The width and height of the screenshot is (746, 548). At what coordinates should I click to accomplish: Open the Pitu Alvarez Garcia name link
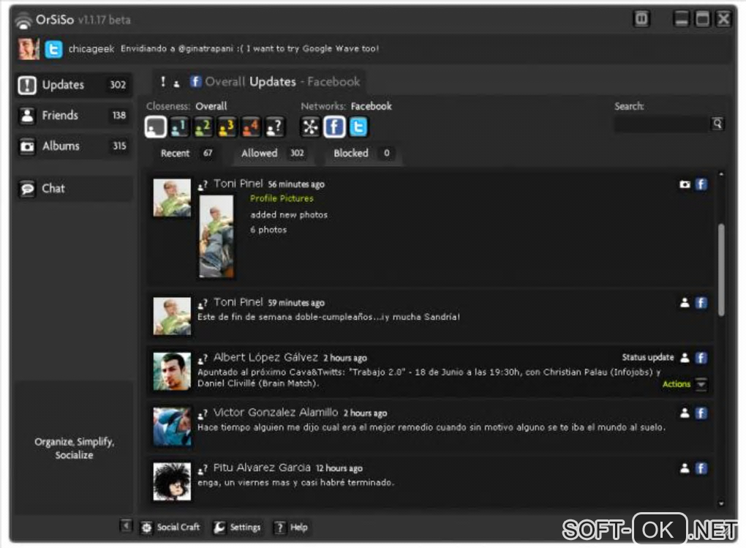pyautogui.click(x=262, y=468)
